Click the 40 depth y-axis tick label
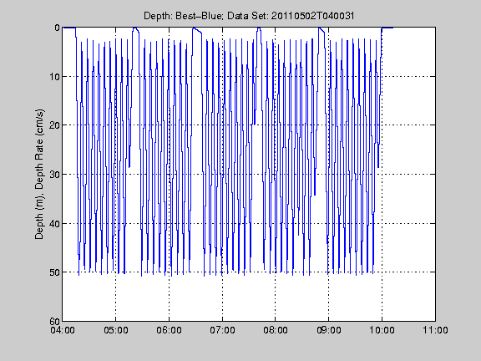This screenshot has width=481, height=361. 54,223
